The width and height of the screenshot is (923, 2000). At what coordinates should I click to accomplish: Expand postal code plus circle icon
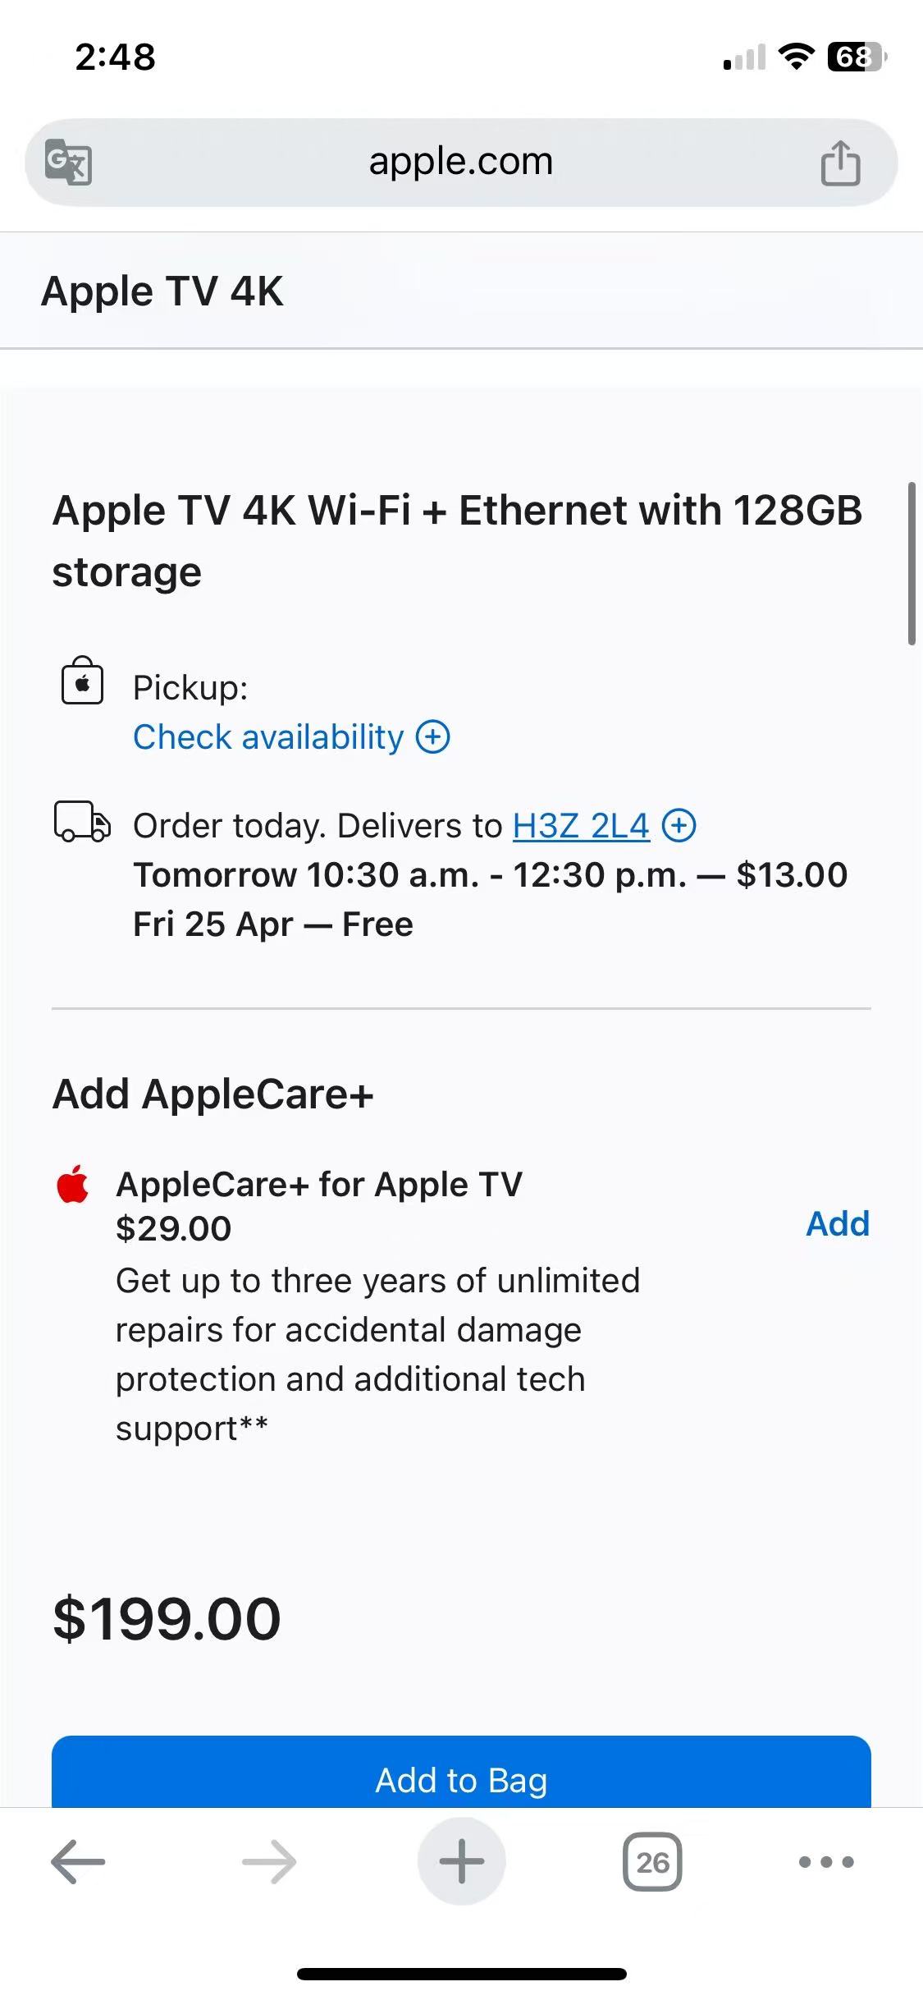679,825
